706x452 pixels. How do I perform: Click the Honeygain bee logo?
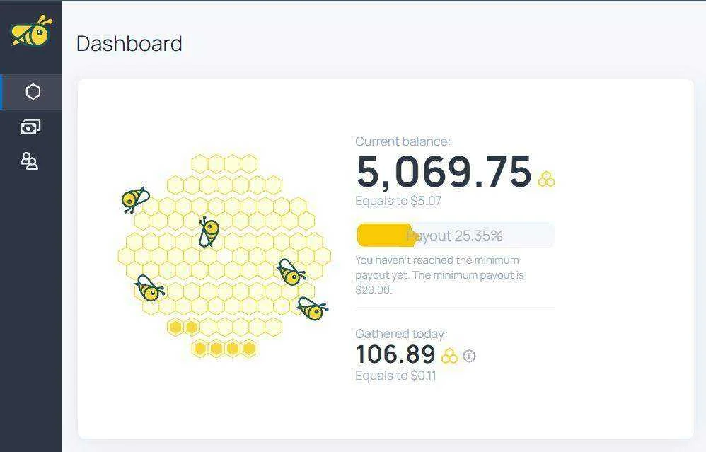(31, 30)
